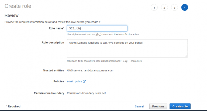
Task: Click the Role description label
Action: click(53, 43)
